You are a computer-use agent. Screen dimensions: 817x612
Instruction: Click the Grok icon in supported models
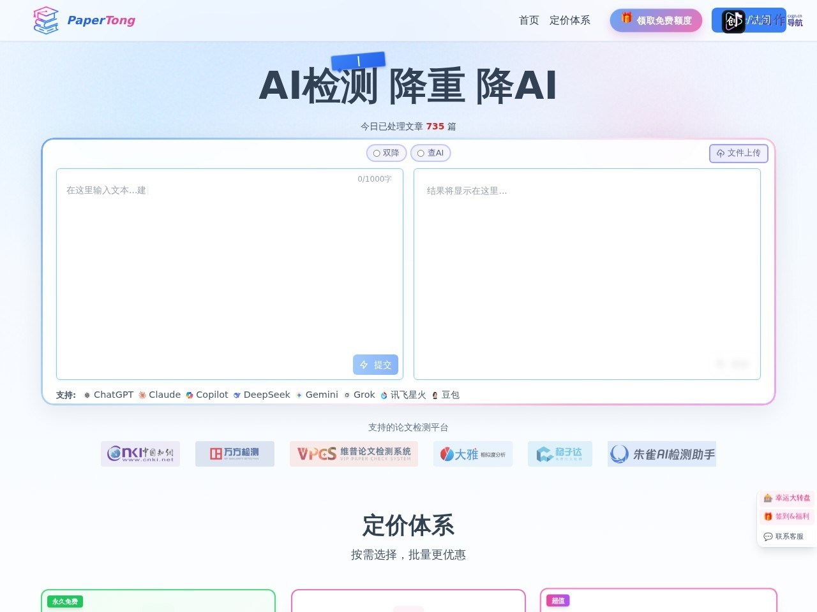coord(347,395)
